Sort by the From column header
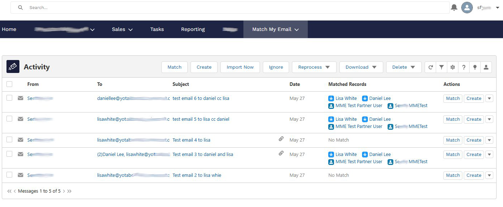 33,84
